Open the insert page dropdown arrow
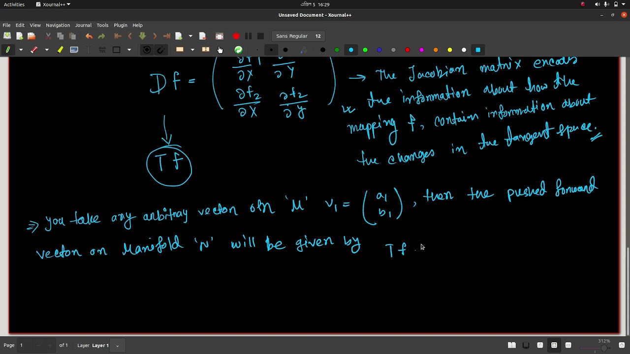This screenshot has height=354, width=630. coord(190,36)
